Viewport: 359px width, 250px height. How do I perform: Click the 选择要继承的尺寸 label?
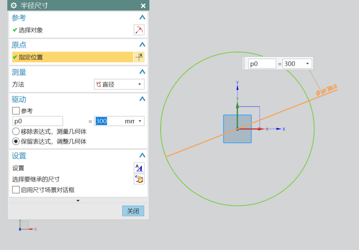click(x=36, y=179)
